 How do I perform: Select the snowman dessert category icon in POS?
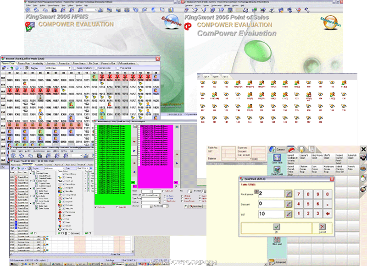pos(363,178)
